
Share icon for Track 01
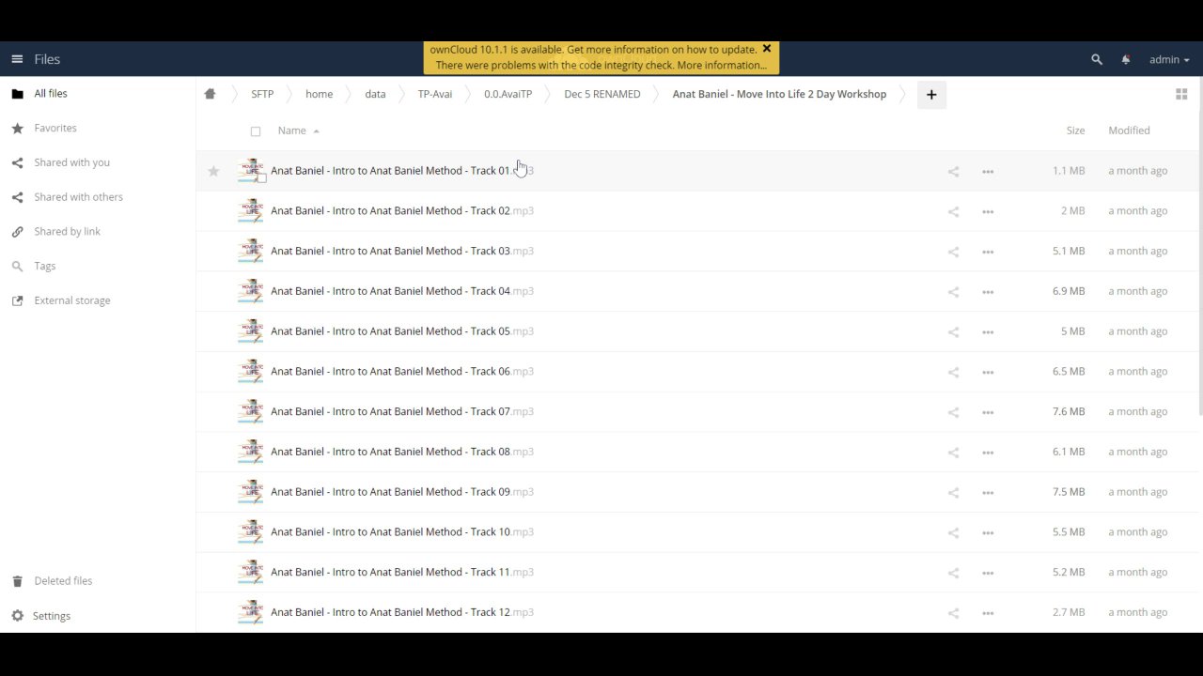click(953, 172)
